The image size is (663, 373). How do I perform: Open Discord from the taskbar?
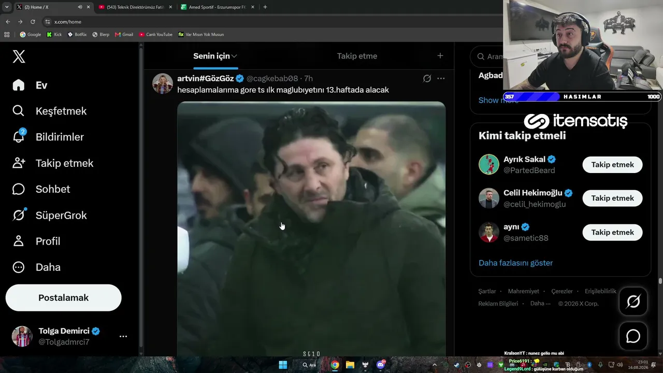[381, 365]
